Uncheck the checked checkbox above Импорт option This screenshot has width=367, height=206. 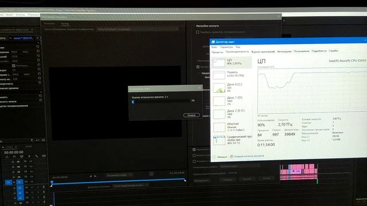[x=194, y=149]
